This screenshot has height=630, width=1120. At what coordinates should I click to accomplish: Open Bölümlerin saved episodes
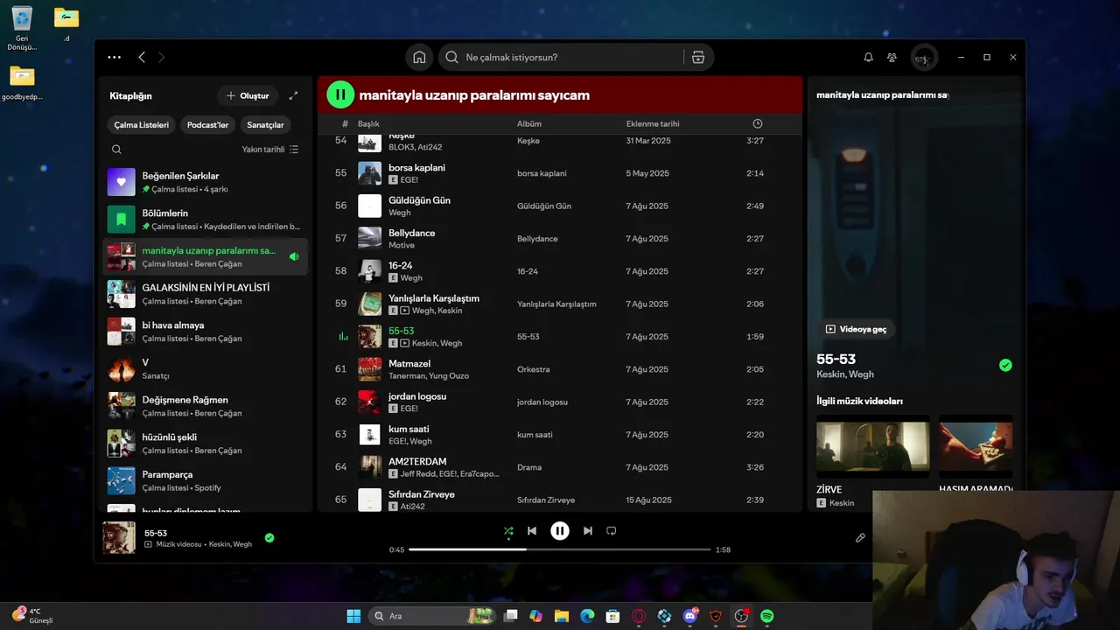click(206, 220)
